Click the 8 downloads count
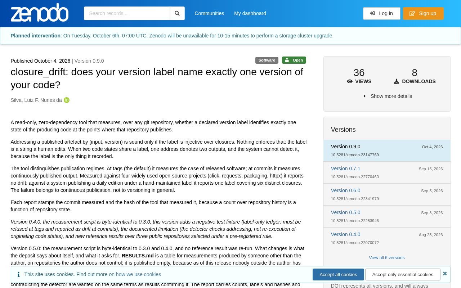This screenshot has height=288, width=461. 415,73
